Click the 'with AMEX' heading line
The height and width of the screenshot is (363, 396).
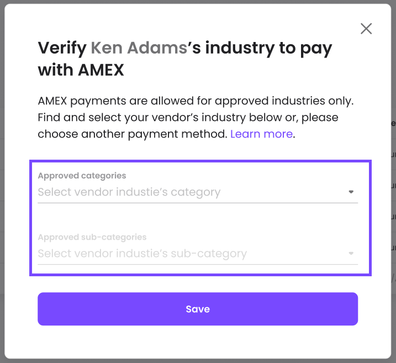click(81, 70)
